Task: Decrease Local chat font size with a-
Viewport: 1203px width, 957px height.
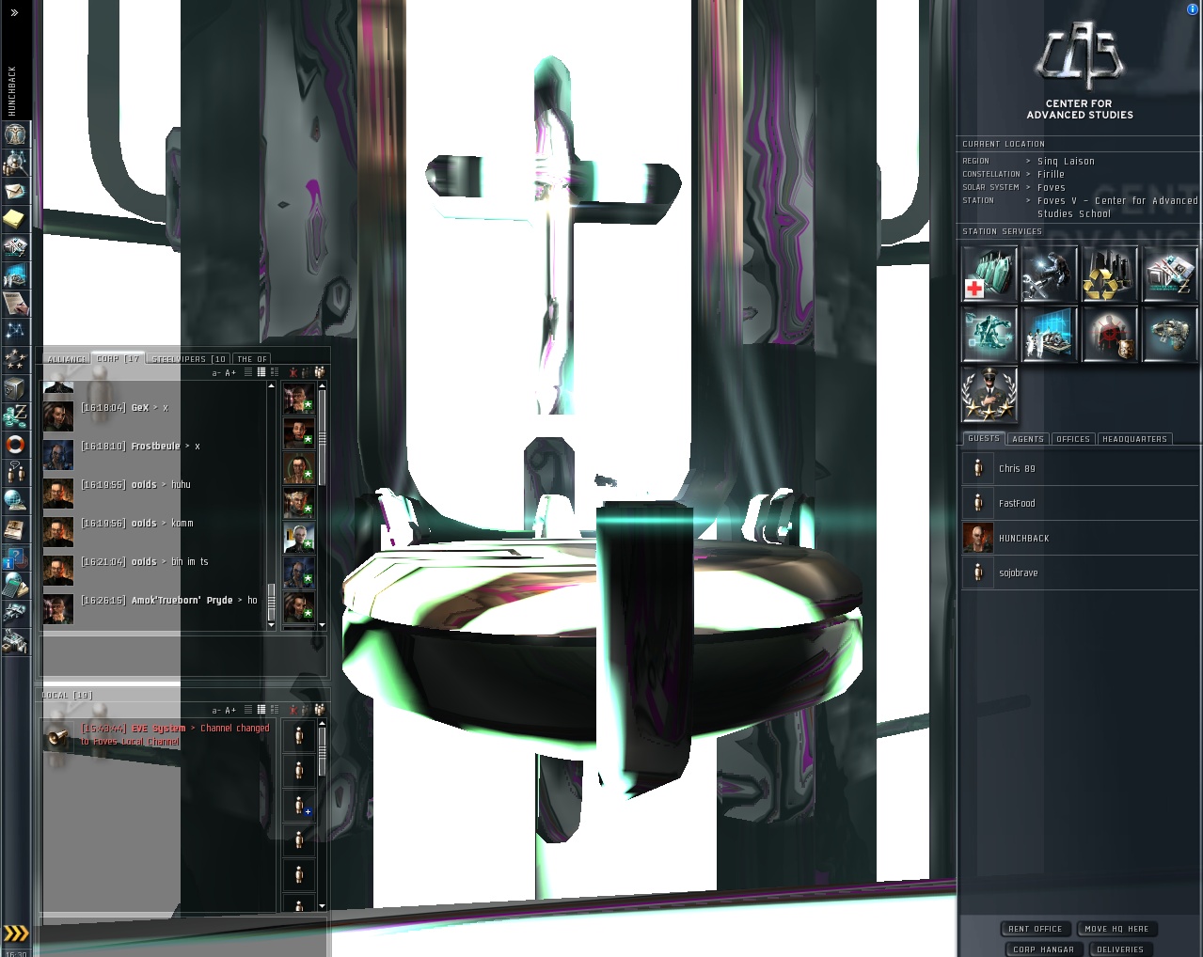Action: (x=216, y=711)
